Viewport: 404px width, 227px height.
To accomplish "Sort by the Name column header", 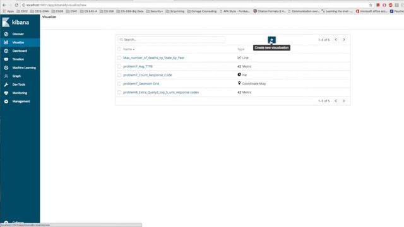I will click(129, 49).
